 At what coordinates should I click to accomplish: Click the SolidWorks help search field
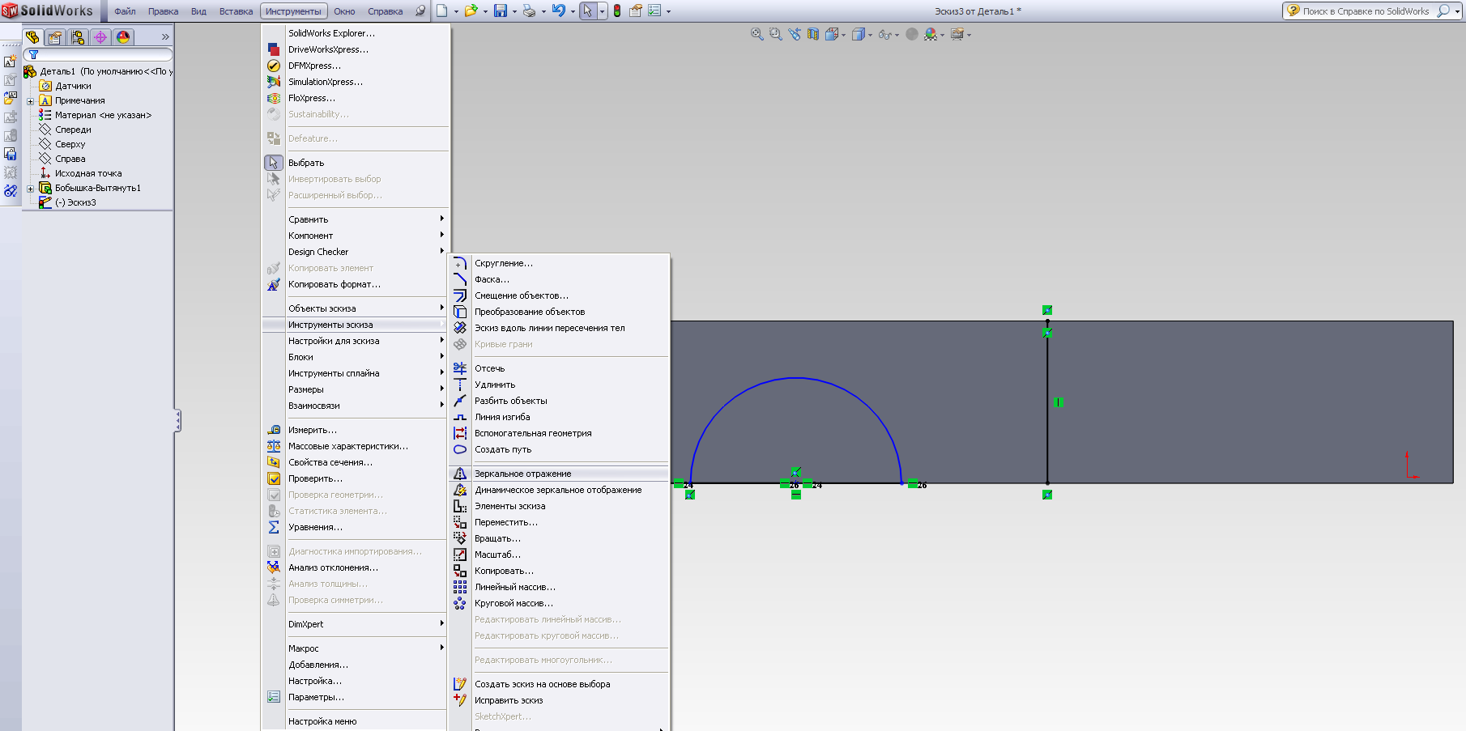coord(1366,11)
